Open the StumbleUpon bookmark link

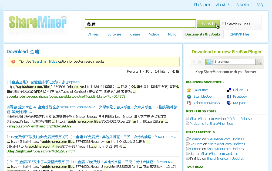coord(203,96)
